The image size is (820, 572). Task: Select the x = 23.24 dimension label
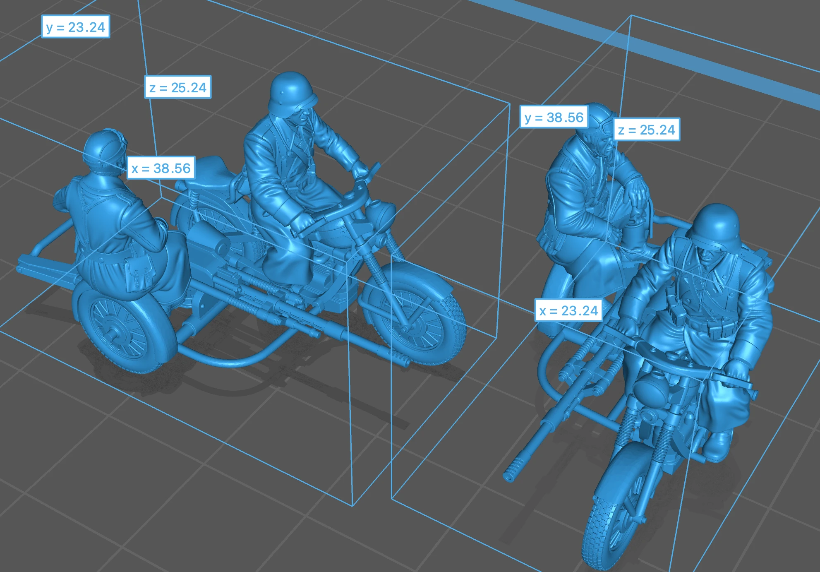(x=568, y=310)
